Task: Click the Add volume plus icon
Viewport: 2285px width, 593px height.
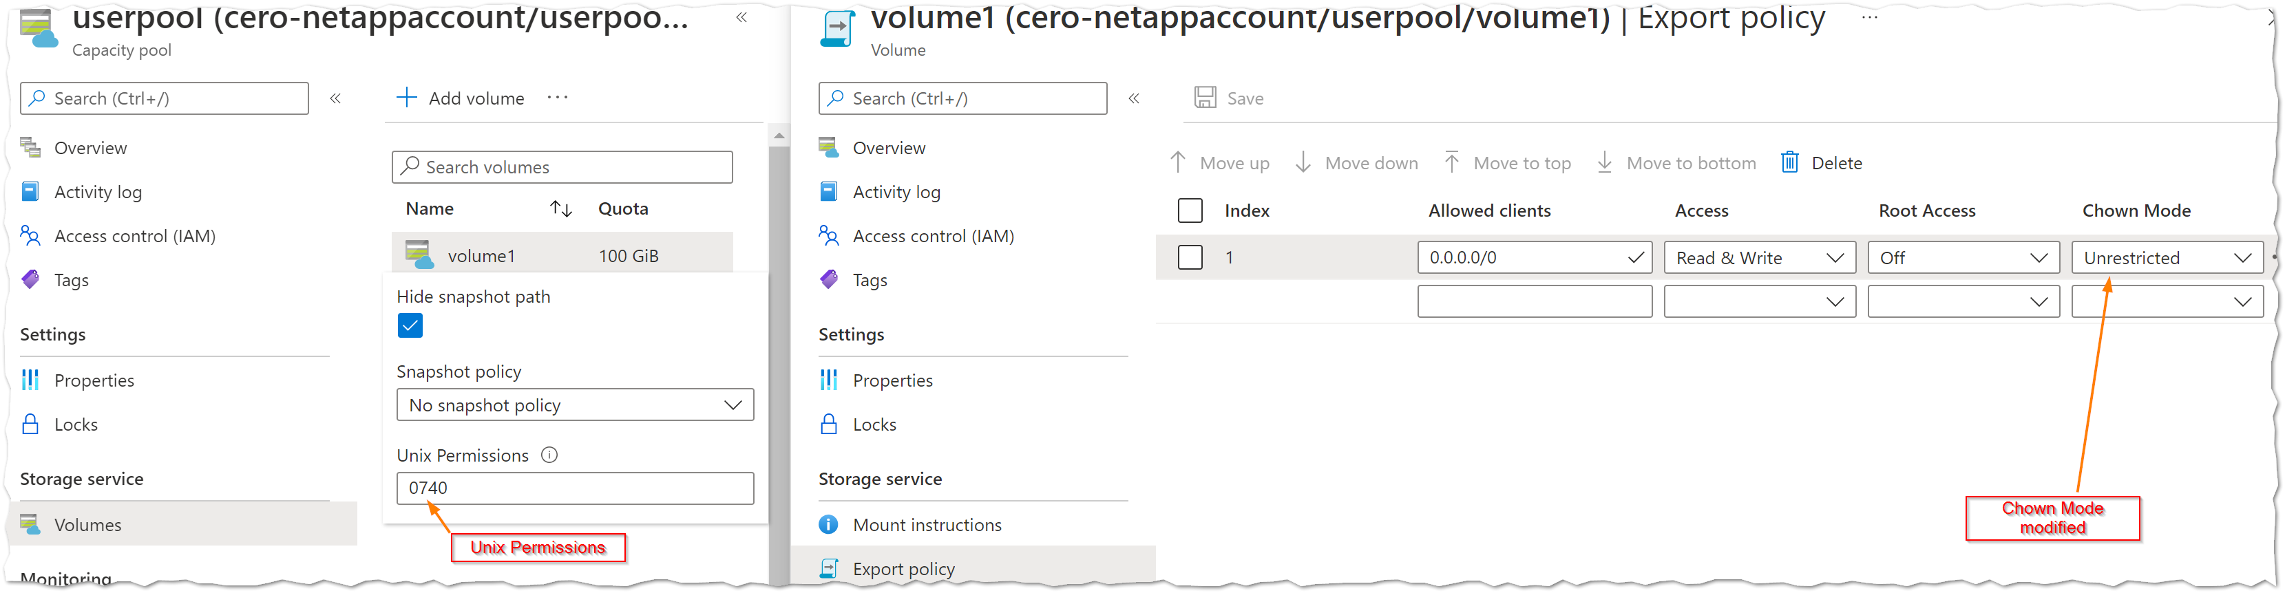Action: (x=406, y=98)
